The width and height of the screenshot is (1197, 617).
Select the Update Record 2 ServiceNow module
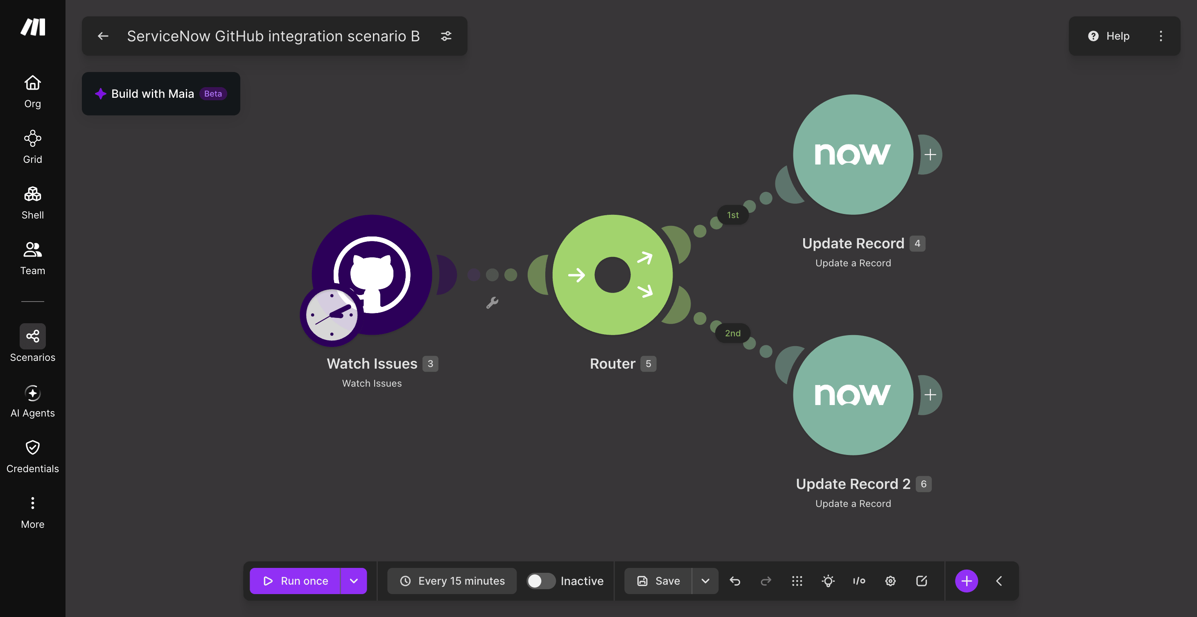click(853, 394)
